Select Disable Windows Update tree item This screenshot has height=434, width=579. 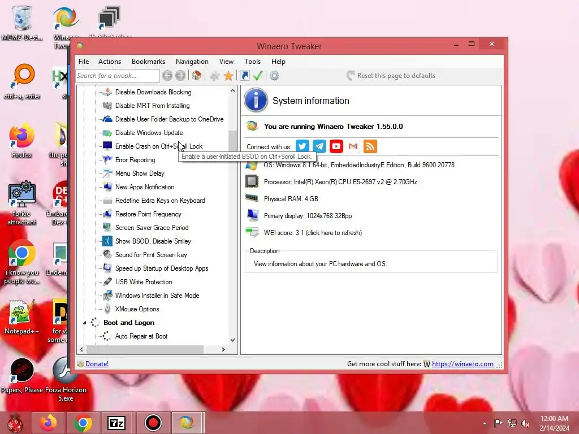point(149,133)
